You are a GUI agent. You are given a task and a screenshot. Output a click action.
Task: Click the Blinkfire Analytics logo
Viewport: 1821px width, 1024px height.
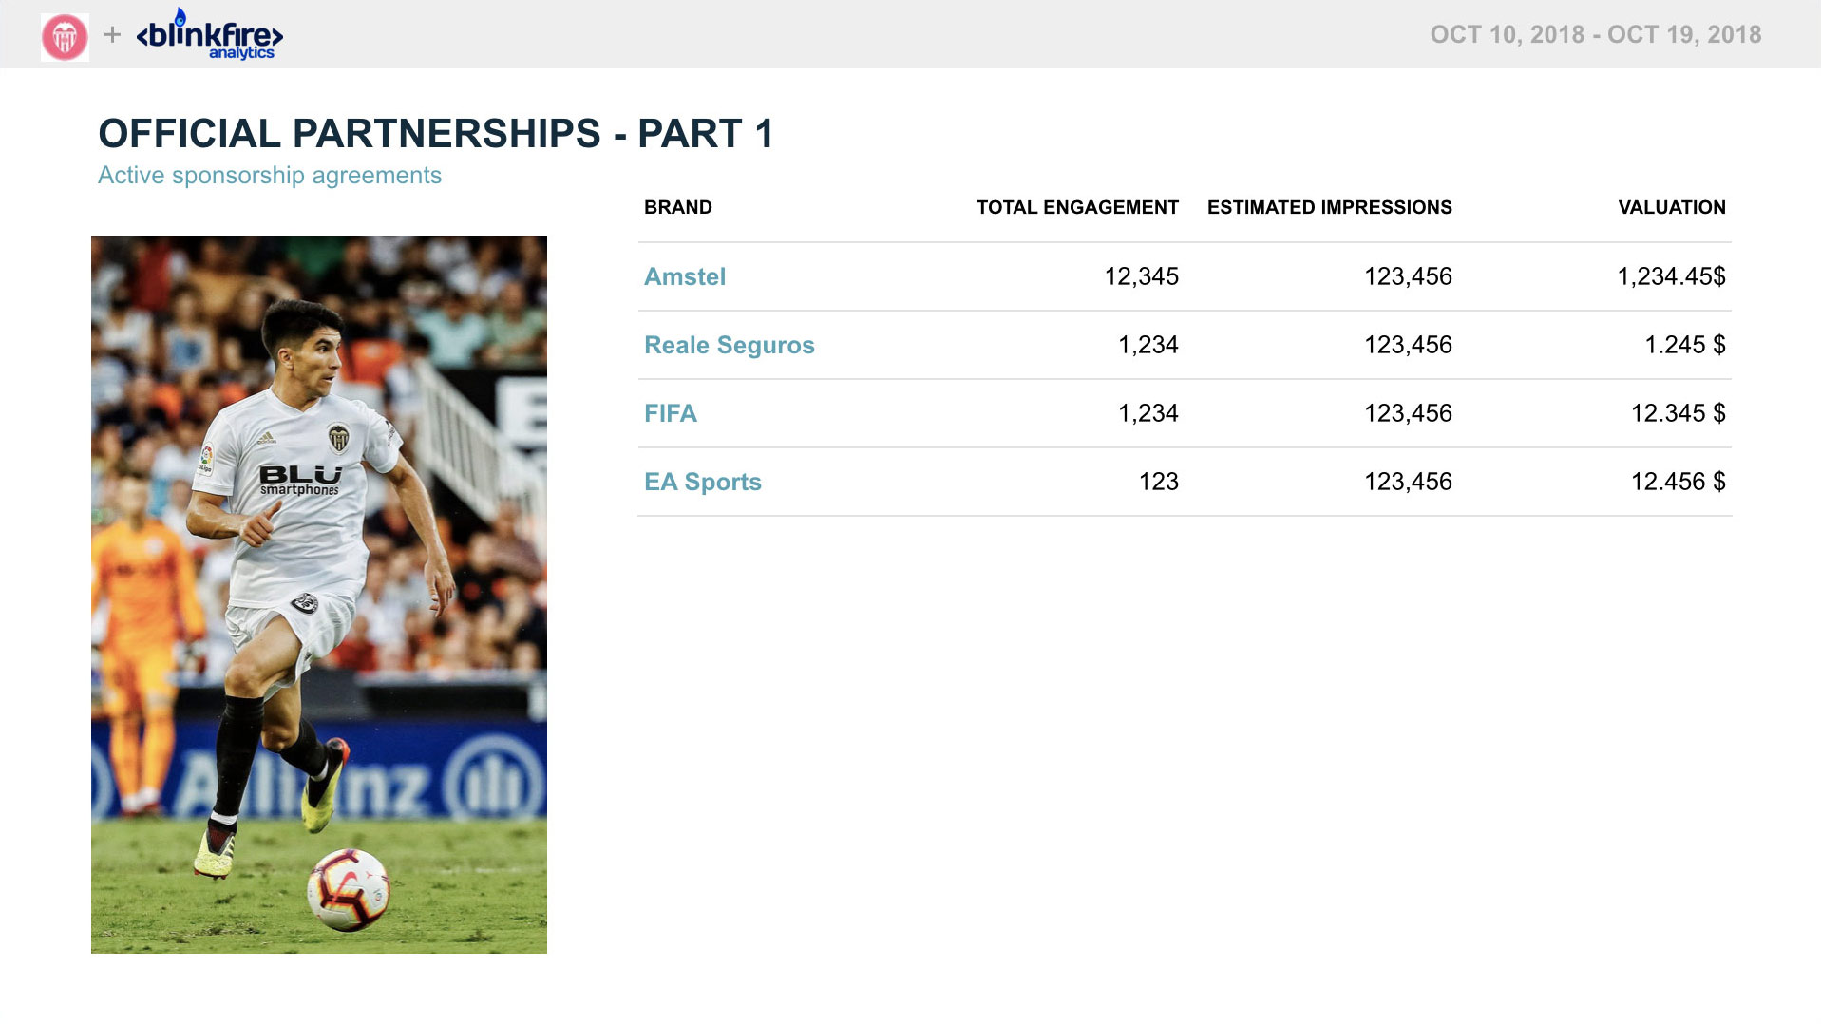210,36
